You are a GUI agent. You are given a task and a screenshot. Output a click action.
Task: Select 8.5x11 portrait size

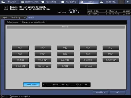88,60
